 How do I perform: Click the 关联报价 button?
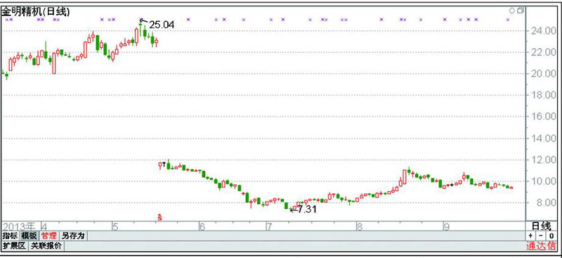tap(46, 246)
